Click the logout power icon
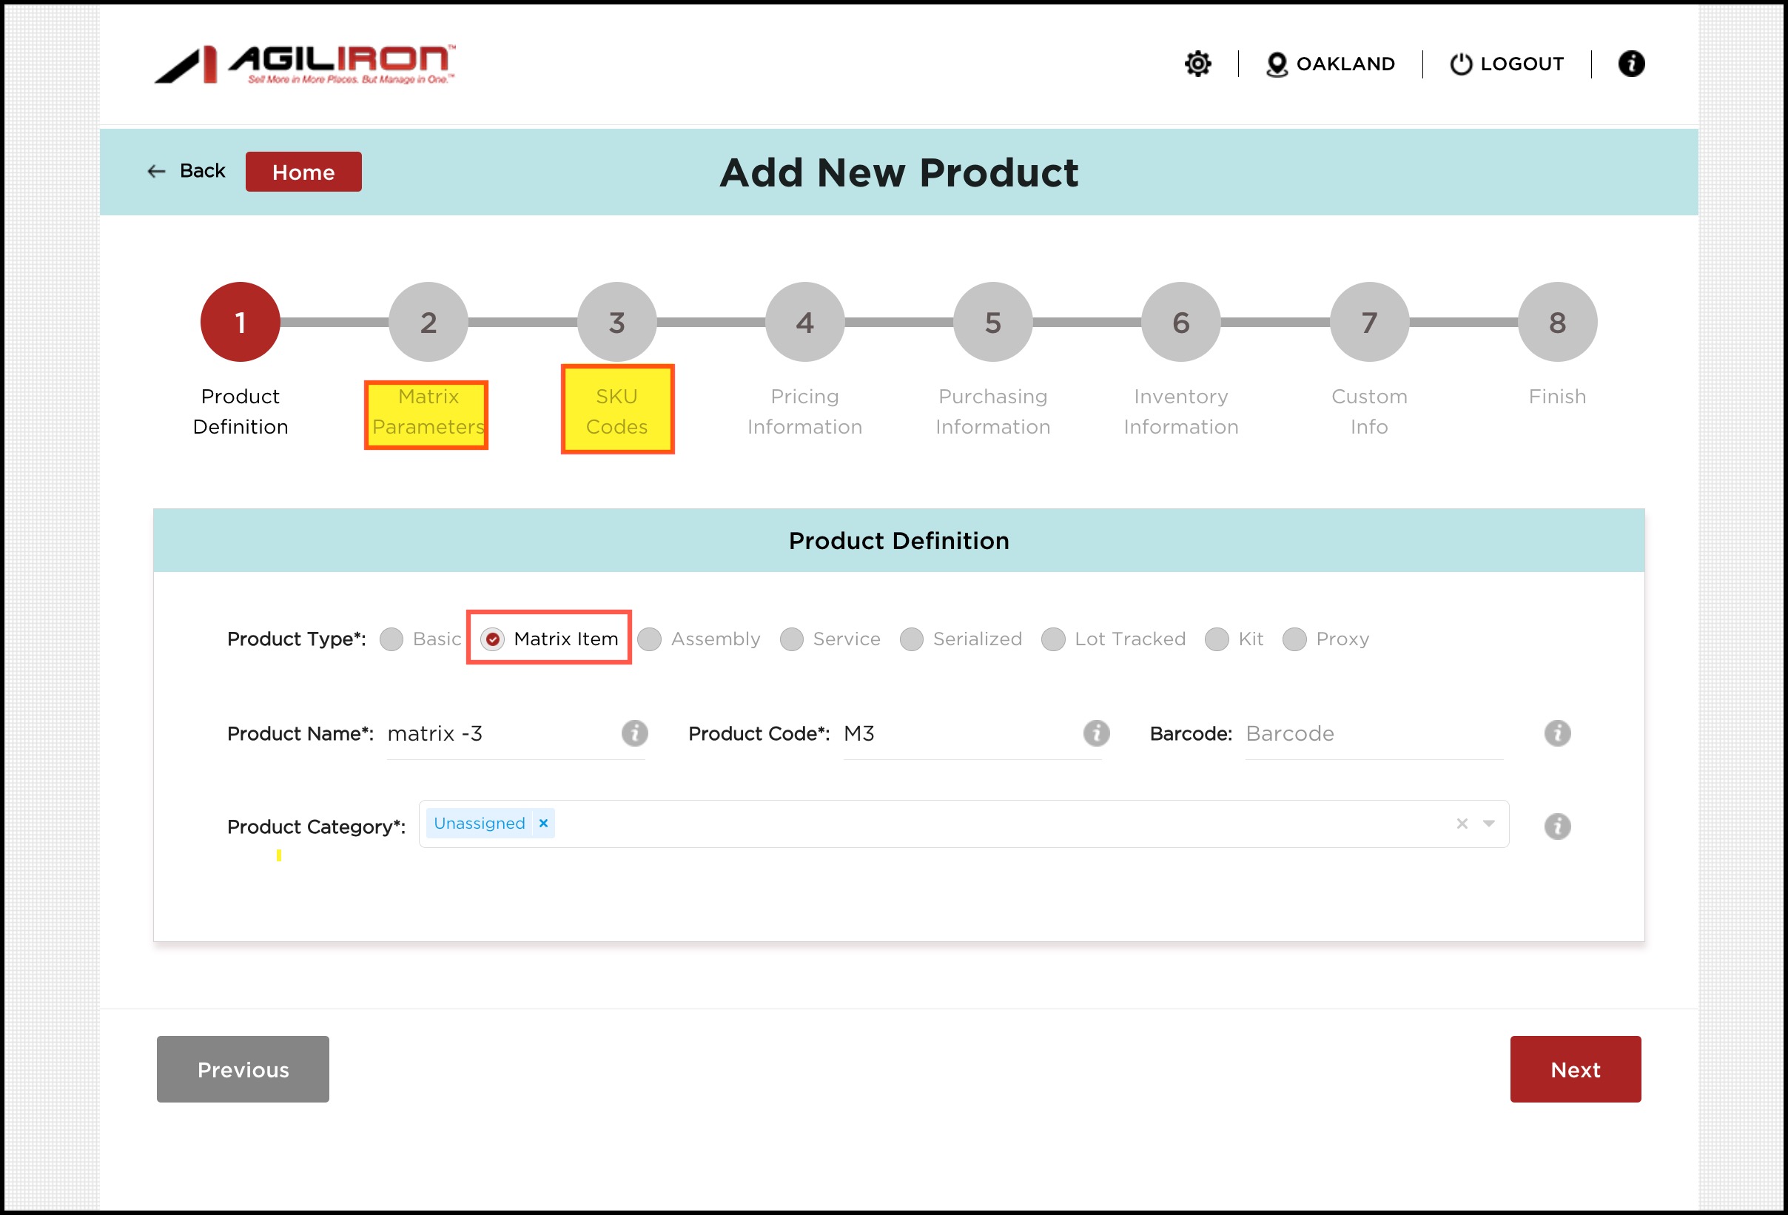Screen dimensions: 1788x1215 (1460, 64)
